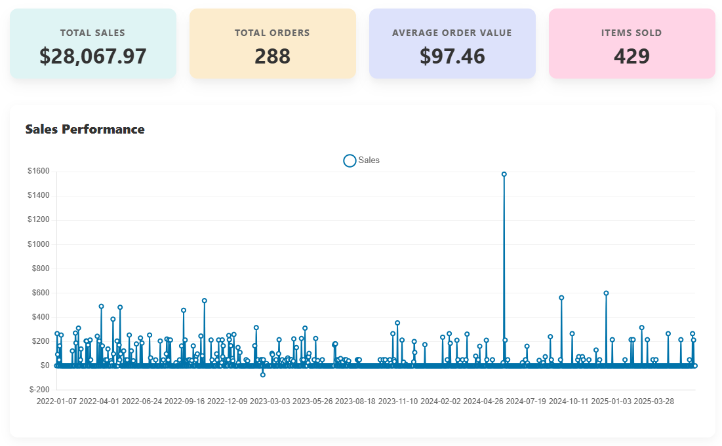This screenshot has width=722, height=446.
Task: Click the Sales Performance chart heading
Action: (x=85, y=129)
